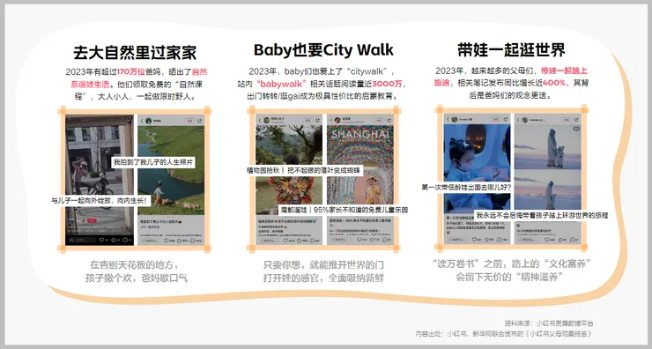Follow the author of the grassland river post
Image resolution: width=652 pixels, height=349 pixels.
(189, 121)
